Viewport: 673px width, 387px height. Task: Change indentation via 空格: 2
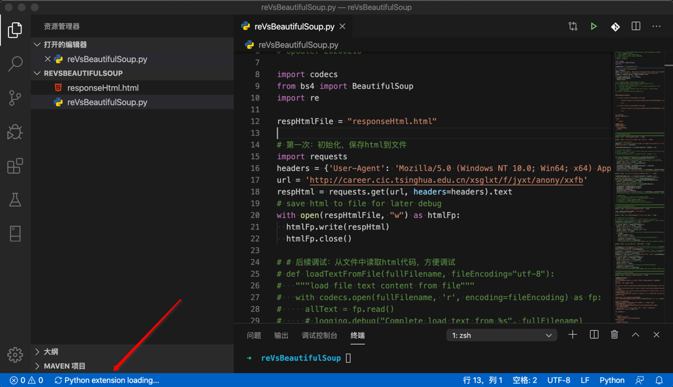pyautogui.click(x=524, y=380)
